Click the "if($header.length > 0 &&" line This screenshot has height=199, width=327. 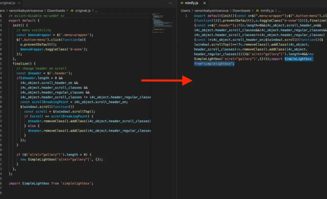(x=40, y=78)
